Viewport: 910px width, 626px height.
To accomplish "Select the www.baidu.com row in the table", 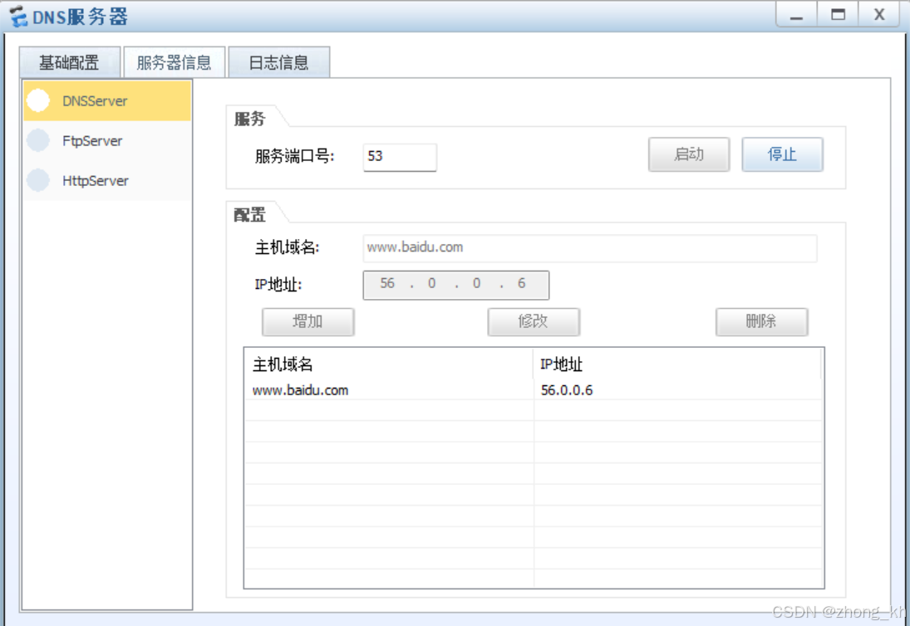I will [534, 390].
